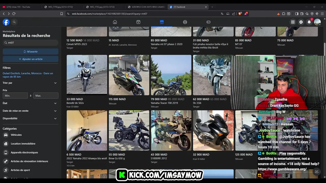Open the Gaming controller icon
Viewport: 326px width, 183px height.
208,22
